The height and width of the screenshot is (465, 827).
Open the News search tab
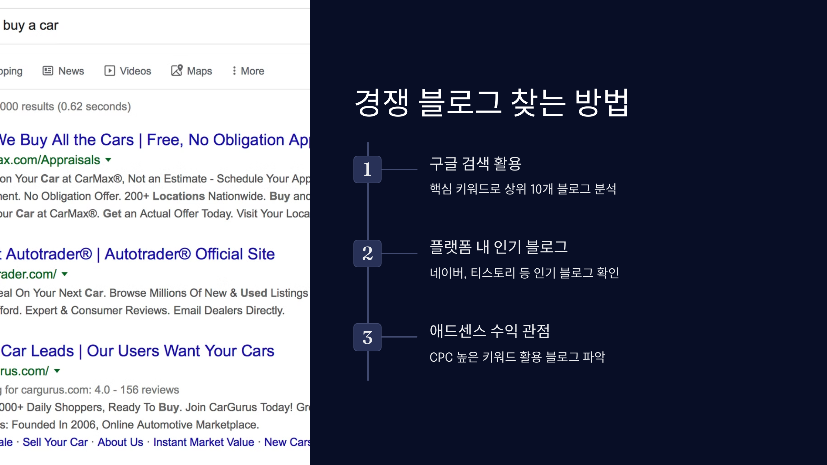pyautogui.click(x=71, y=71)
